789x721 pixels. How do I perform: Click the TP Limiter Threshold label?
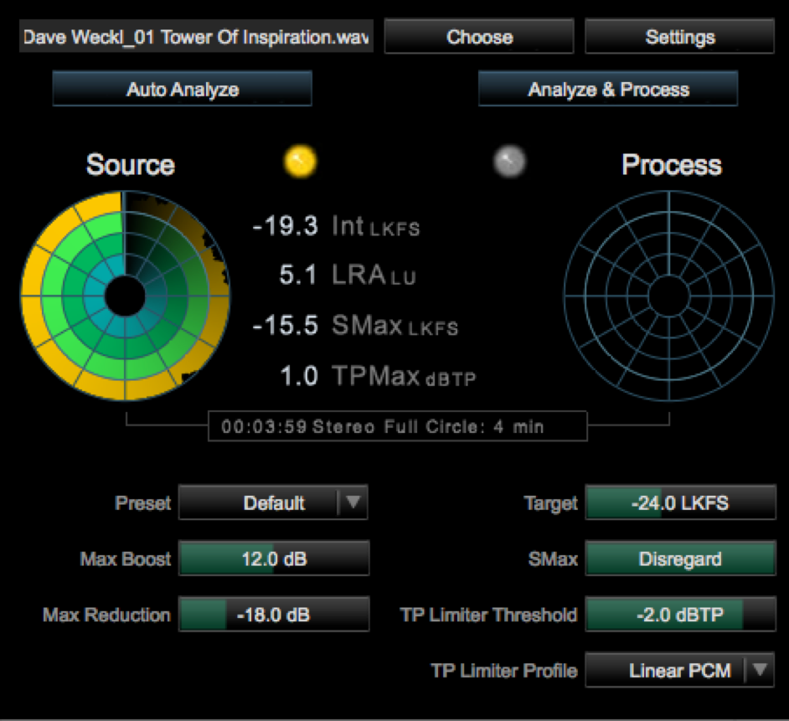click(488, 615)
